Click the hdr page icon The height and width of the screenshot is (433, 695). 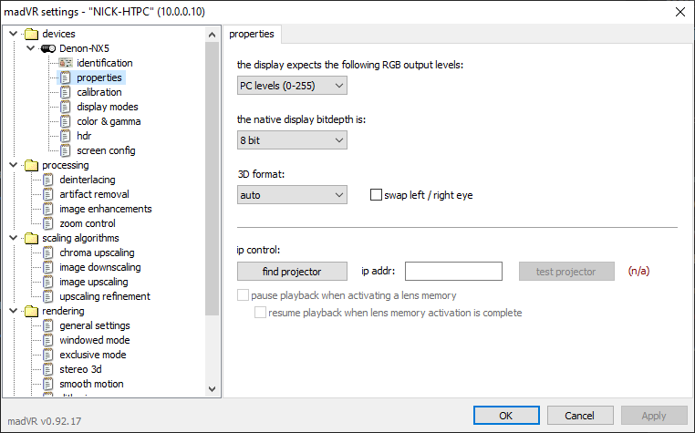65,136
